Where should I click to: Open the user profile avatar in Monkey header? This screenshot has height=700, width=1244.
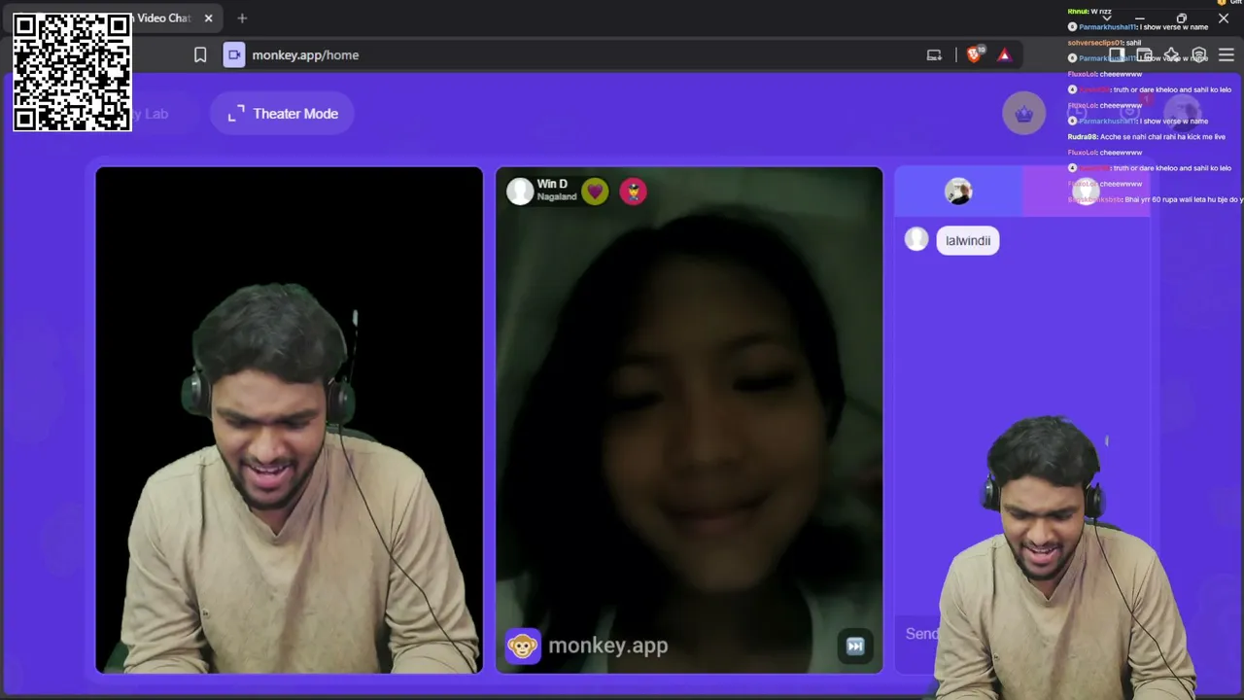tap(1183, 114)
